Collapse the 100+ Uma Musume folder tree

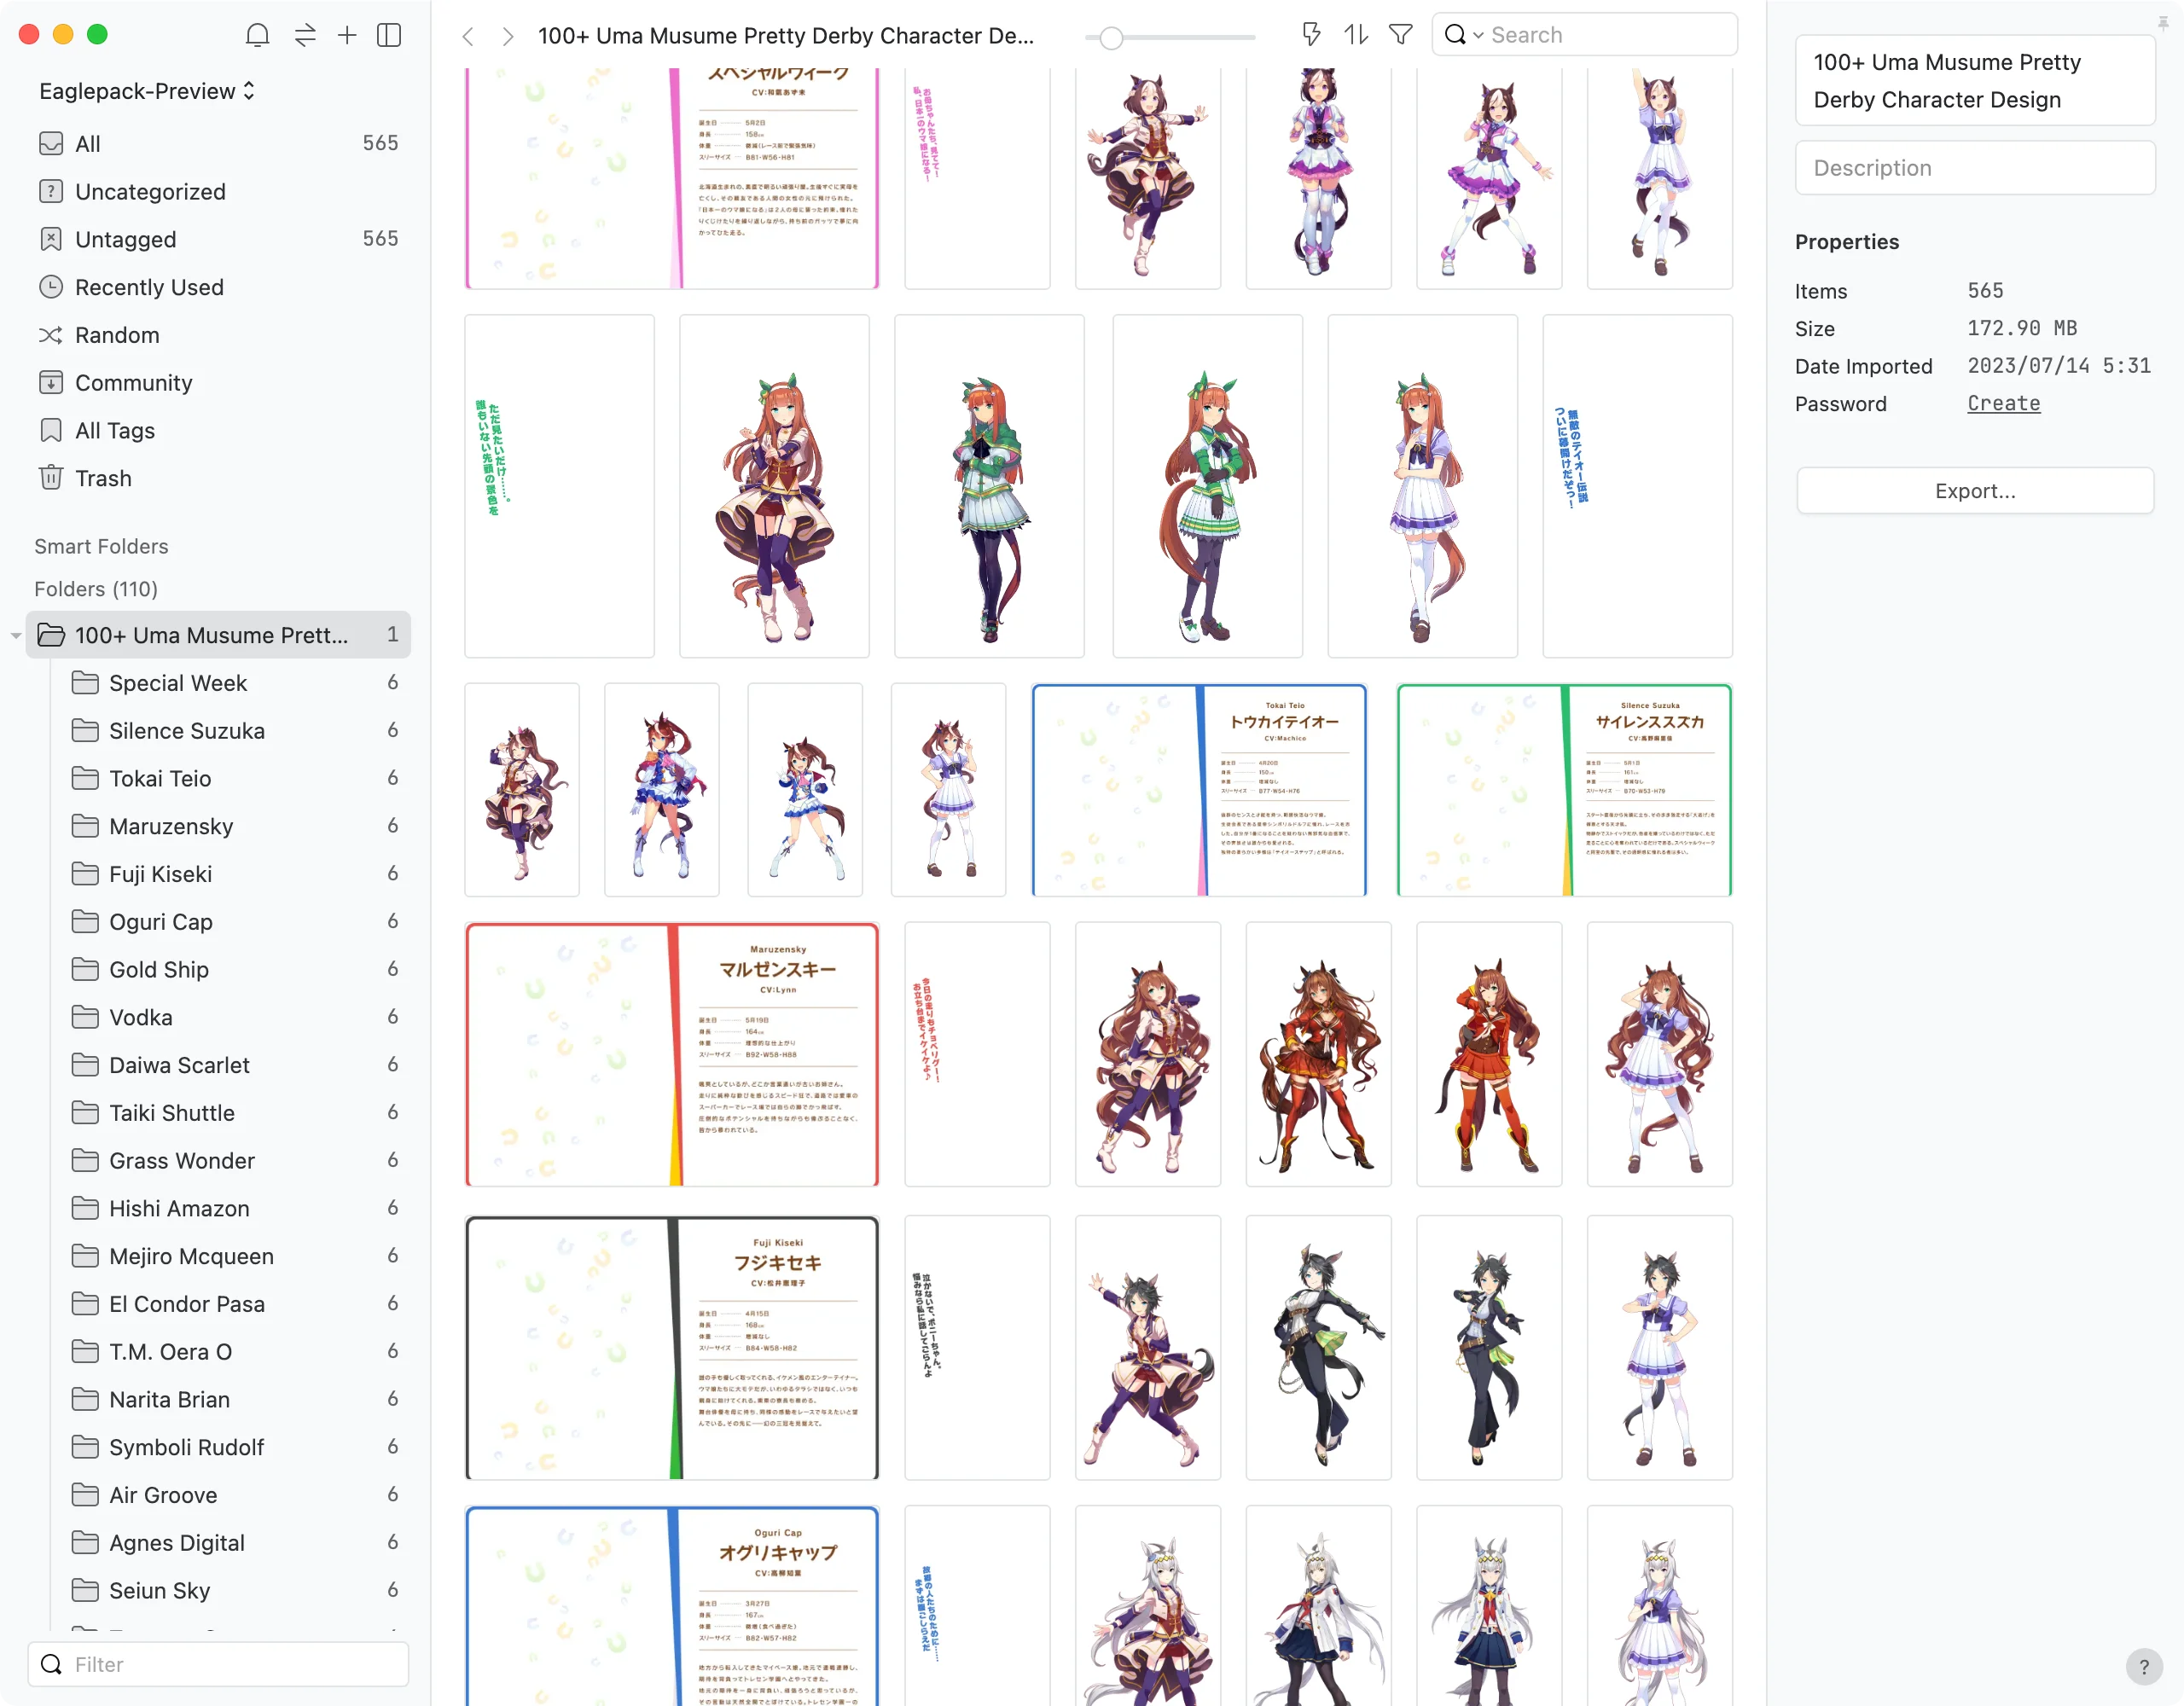coord(15,635)
